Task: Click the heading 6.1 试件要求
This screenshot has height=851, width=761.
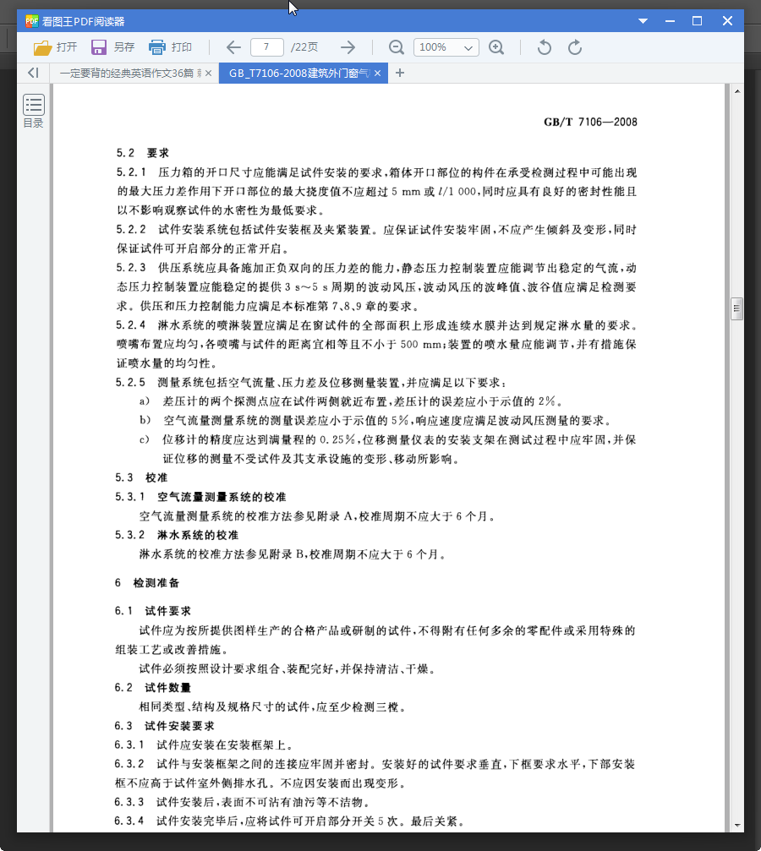Action: pos(153,611)
